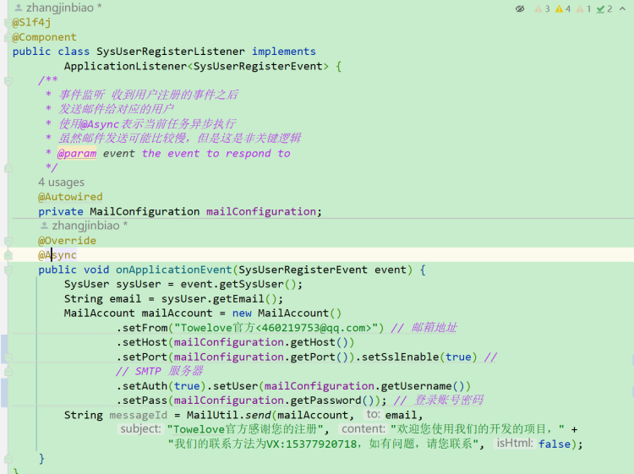This screenshot has width=634, height=474.
Task: Click MailConfiguration type in the field declaration
Action: 145,211
